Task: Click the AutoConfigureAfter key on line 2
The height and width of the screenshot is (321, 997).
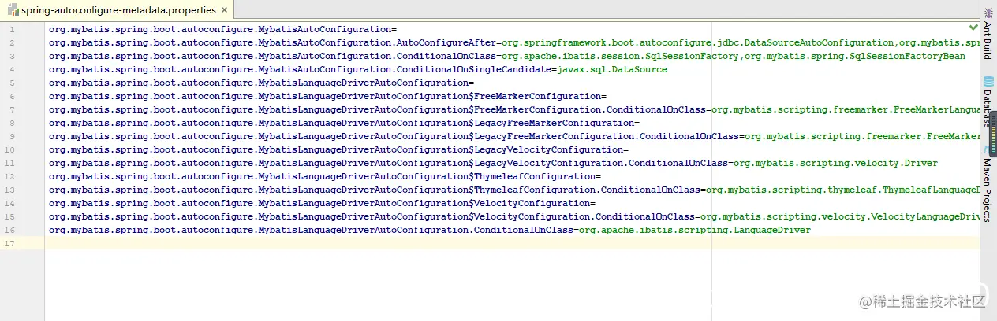Action: tap(447, 42)
